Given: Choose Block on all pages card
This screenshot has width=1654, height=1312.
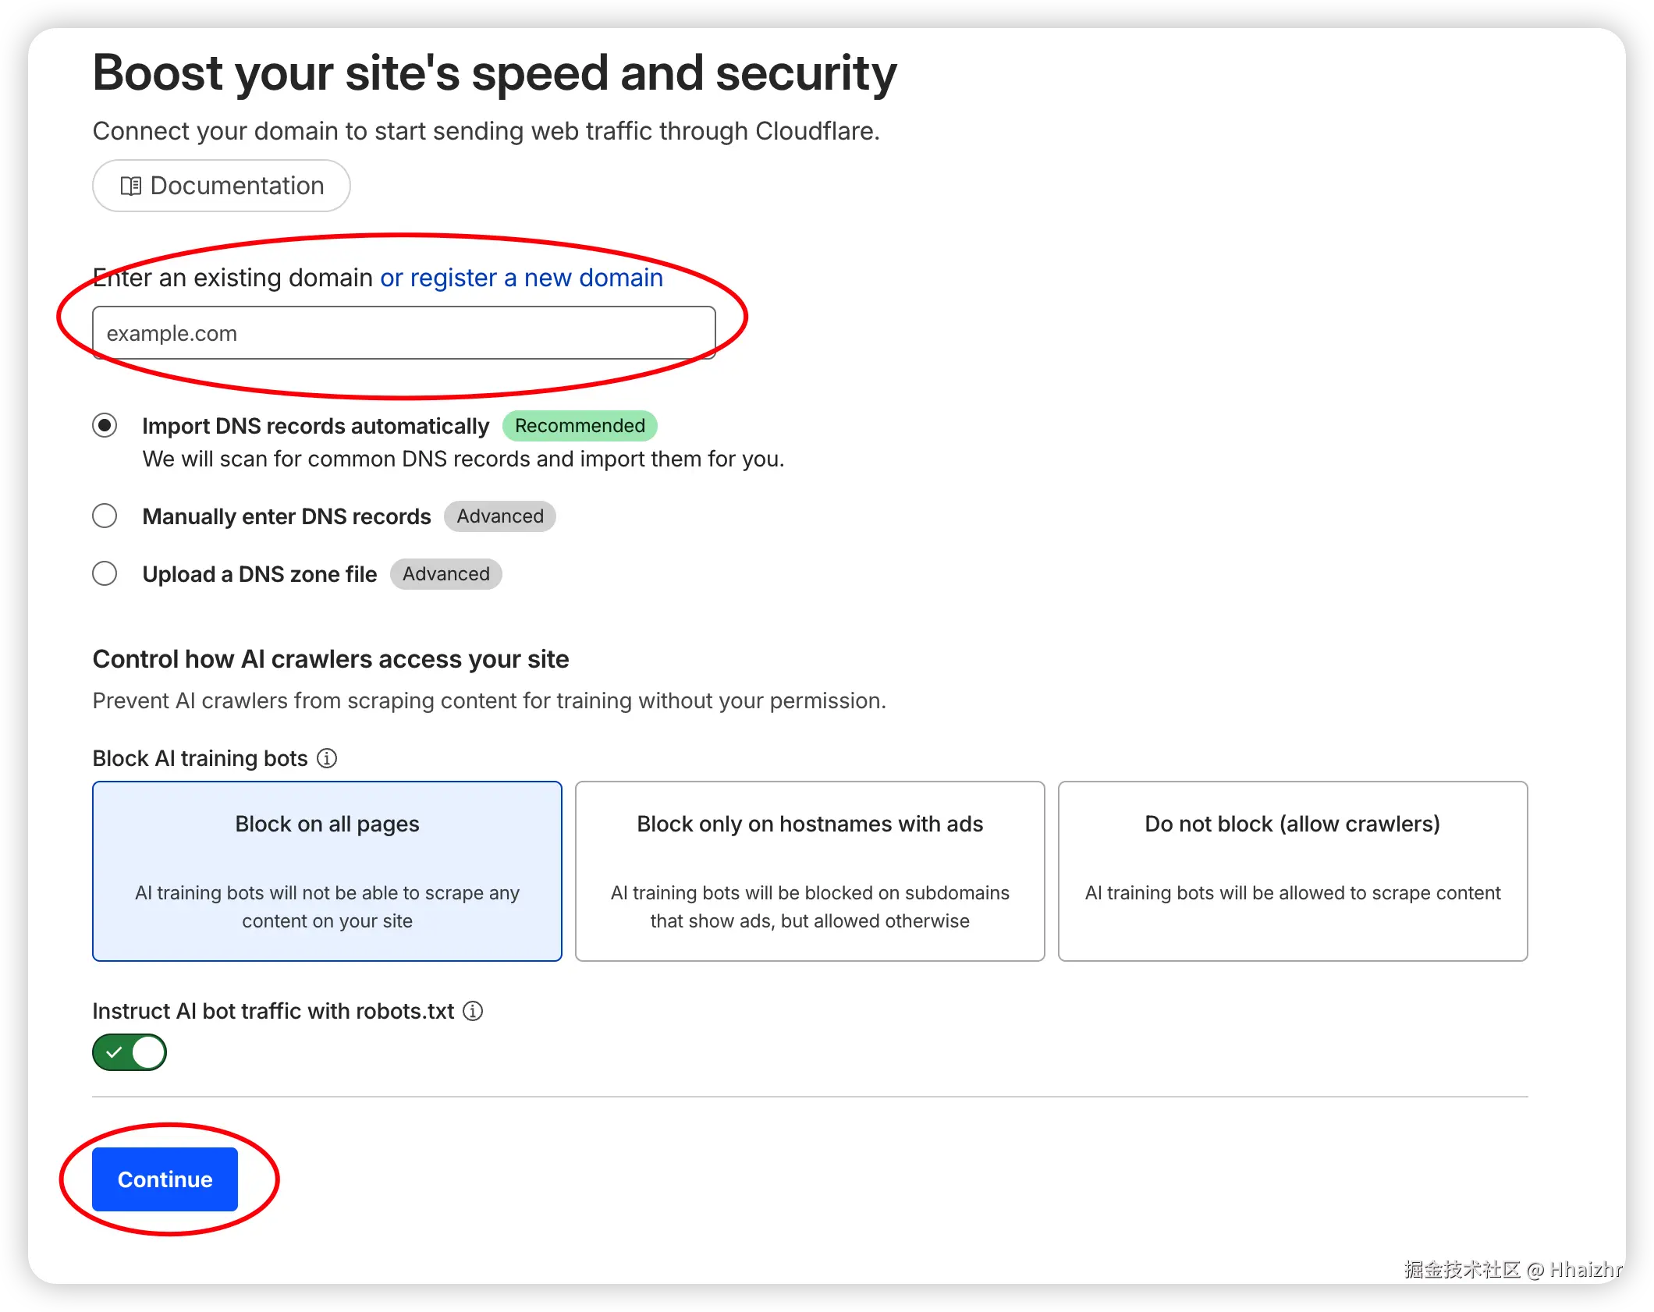Looking at the screenshot, I should 327,871.
